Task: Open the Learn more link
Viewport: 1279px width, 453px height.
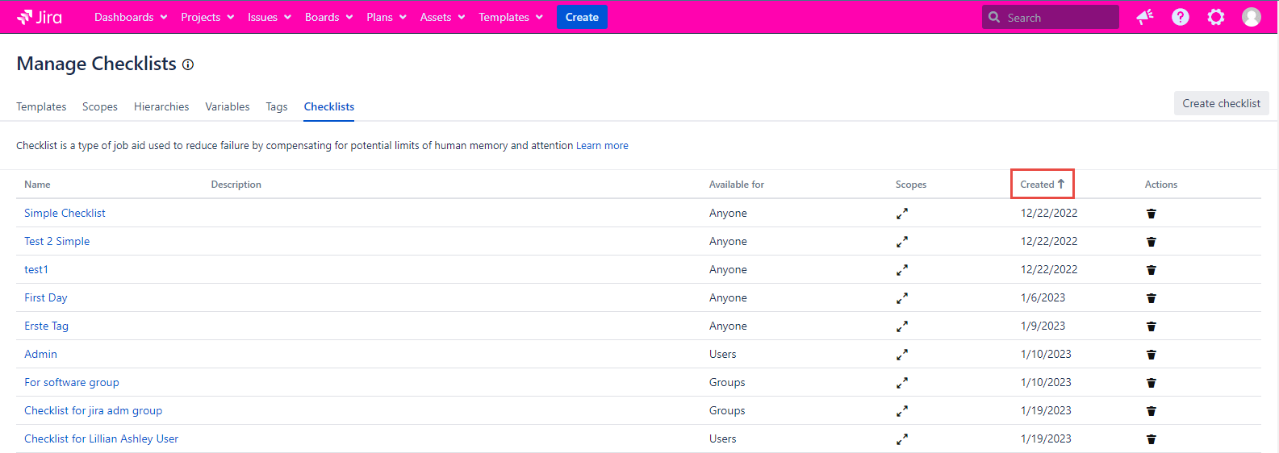Action: (602, 146)
